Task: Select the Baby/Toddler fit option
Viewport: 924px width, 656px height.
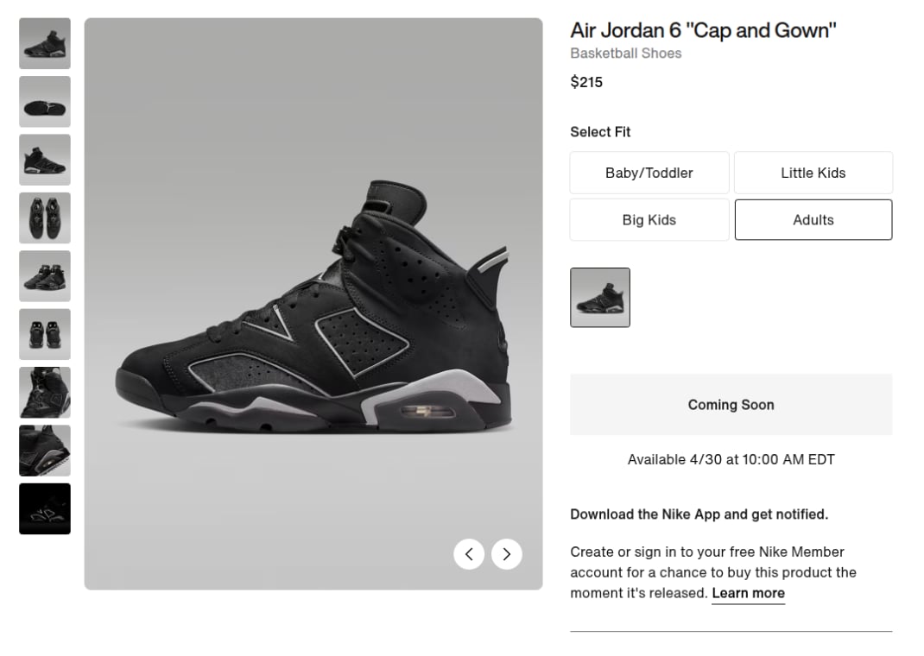Action: [649, 173]
